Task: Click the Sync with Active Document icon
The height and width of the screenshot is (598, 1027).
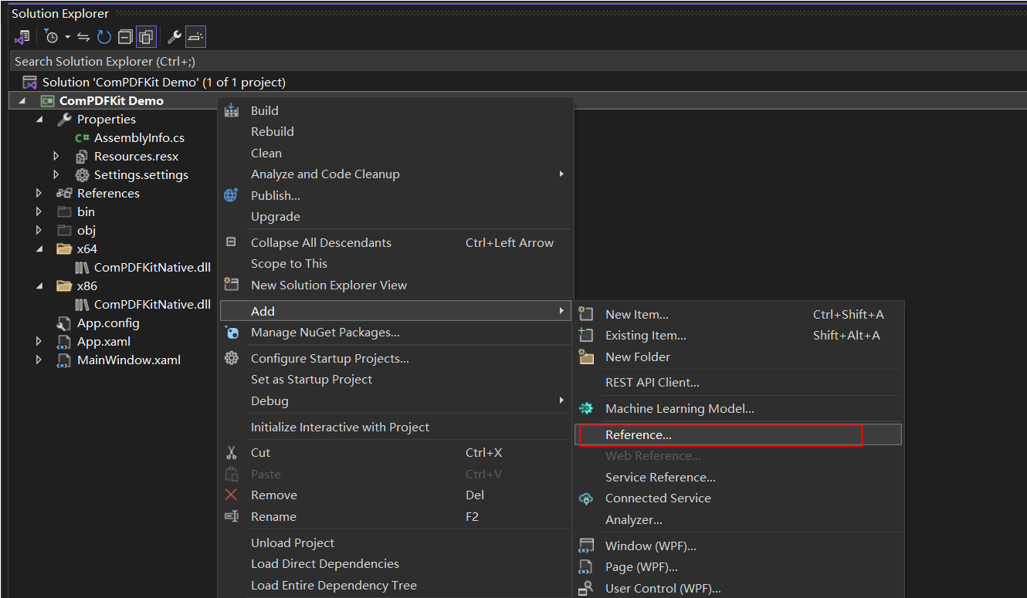Action: (83, 37)
